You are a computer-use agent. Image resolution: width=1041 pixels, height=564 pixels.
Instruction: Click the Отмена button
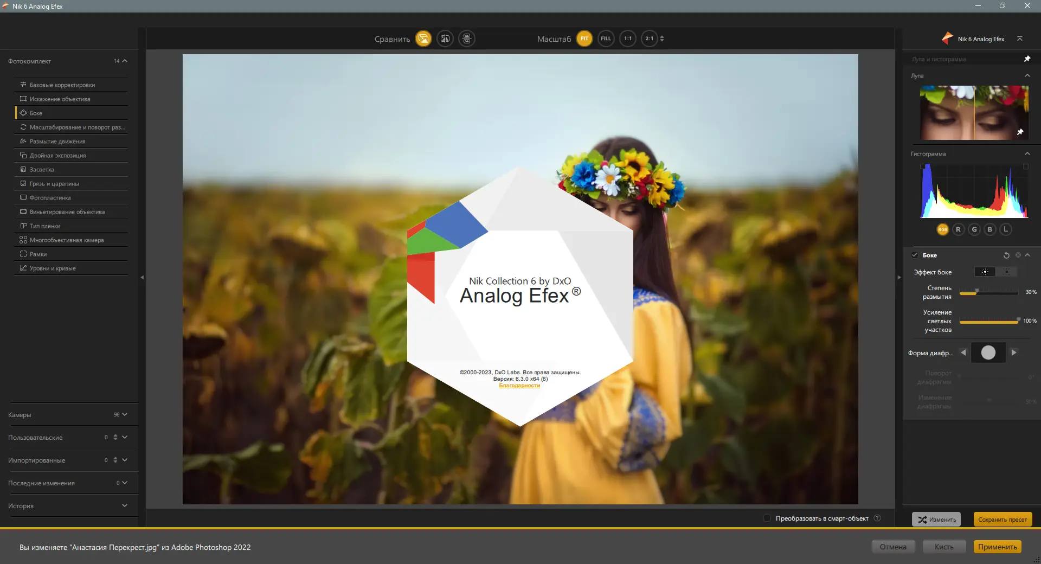[x=893, y=547]
